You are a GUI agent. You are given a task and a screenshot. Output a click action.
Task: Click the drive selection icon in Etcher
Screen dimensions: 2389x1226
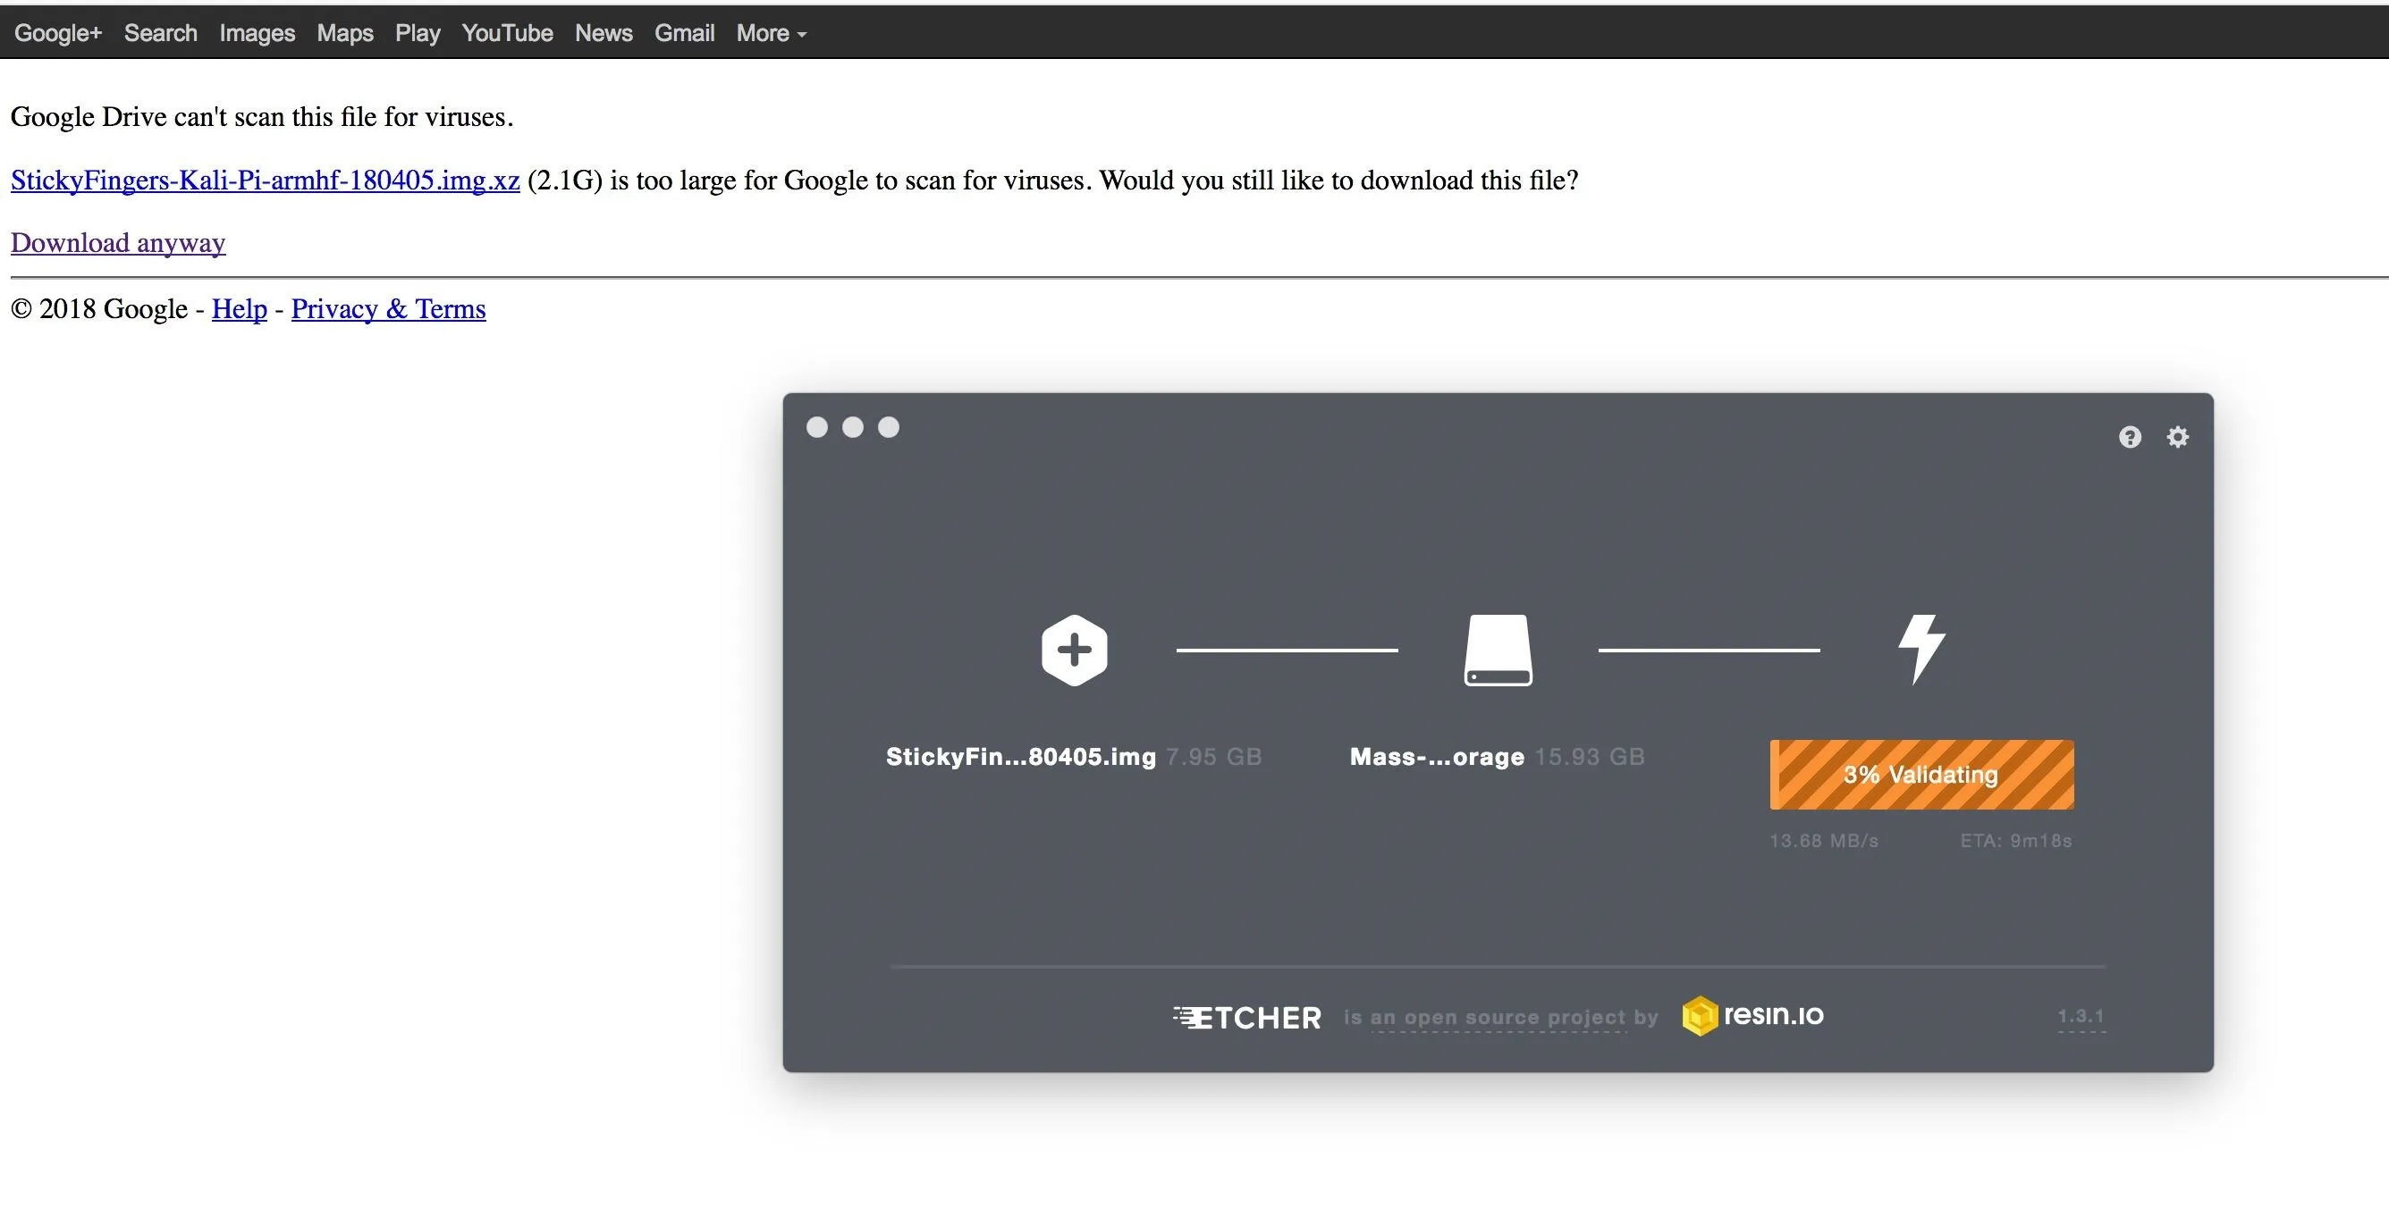pos(1498,650)
